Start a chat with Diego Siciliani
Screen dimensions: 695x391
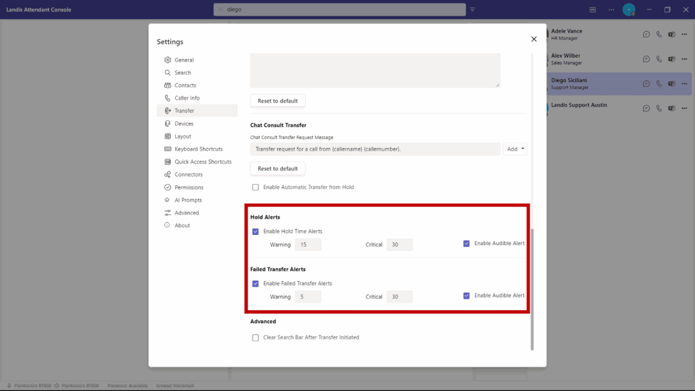click(646, 83)
